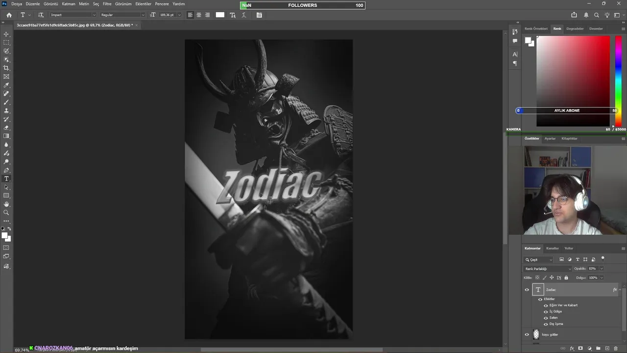Open the Dosya menu

click(17, 4)
